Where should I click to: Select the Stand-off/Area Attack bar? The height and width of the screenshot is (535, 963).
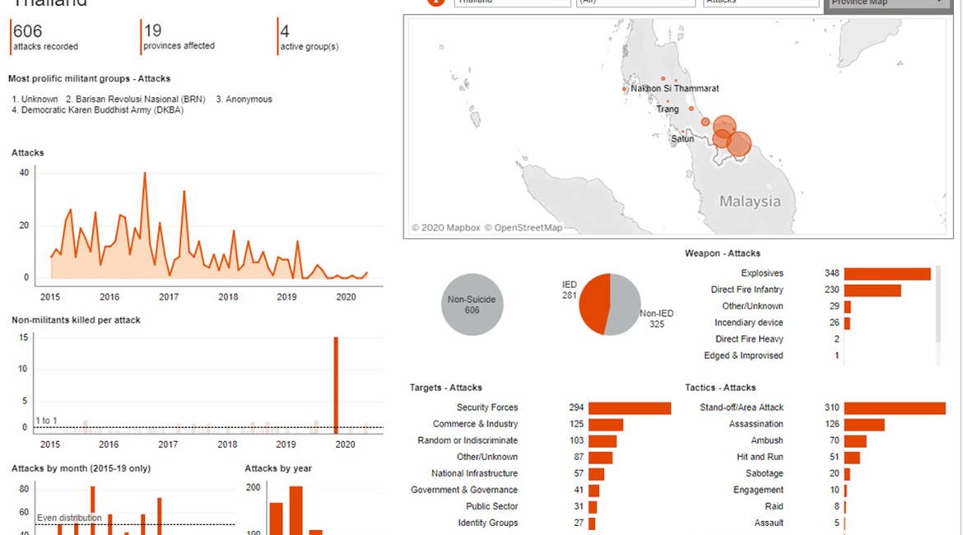895,408
